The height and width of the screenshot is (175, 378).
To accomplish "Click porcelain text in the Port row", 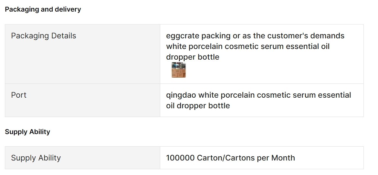I will point(237,95).
